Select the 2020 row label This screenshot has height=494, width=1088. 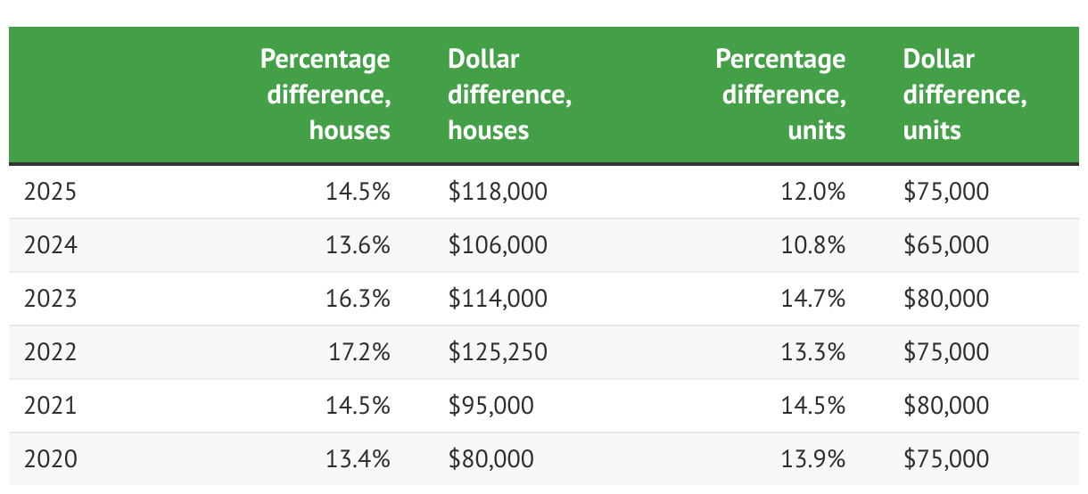pos(51,459)
